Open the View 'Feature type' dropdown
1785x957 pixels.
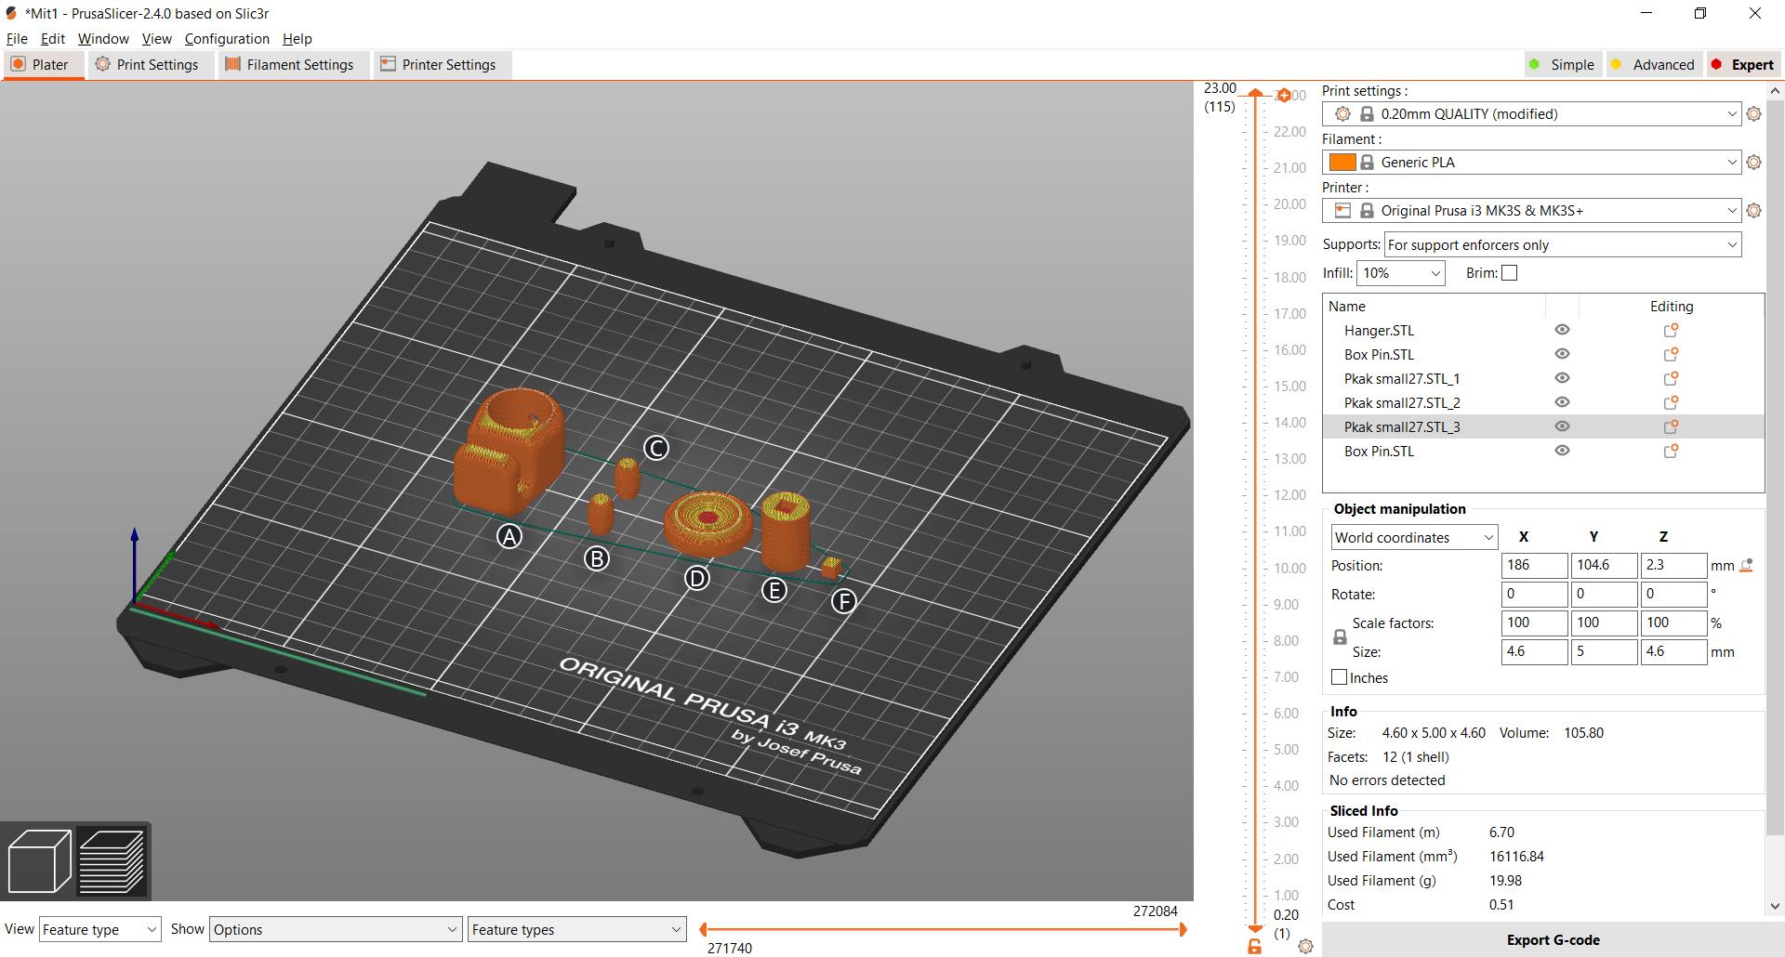pos(100,929)
